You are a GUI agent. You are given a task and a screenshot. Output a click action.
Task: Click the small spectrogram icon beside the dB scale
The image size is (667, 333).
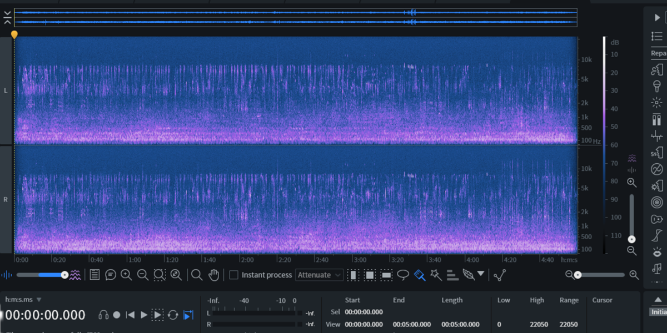[632, 158]
